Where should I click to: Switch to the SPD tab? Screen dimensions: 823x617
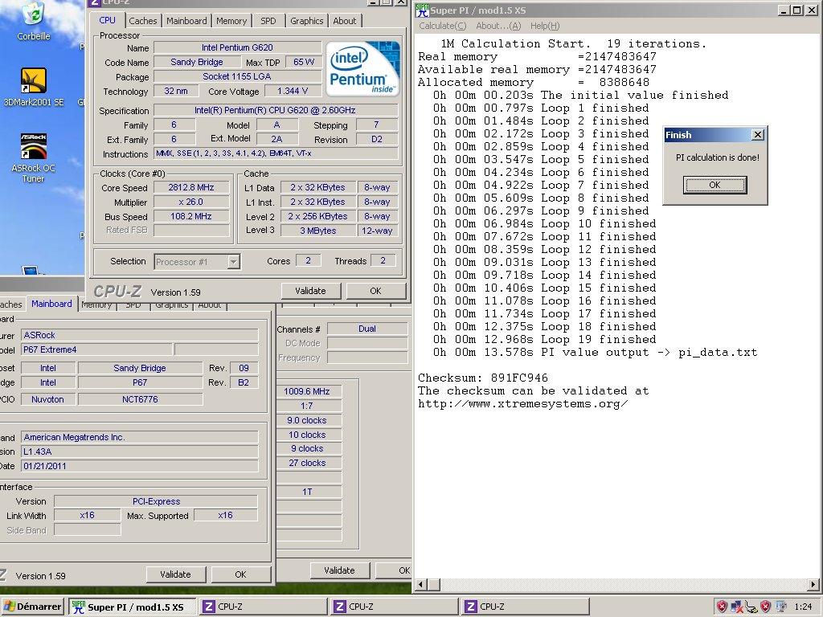click(x=268, y=21)
